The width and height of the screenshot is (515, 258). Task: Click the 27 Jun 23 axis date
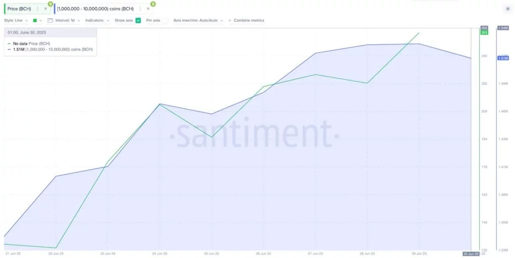coord(315,254)
